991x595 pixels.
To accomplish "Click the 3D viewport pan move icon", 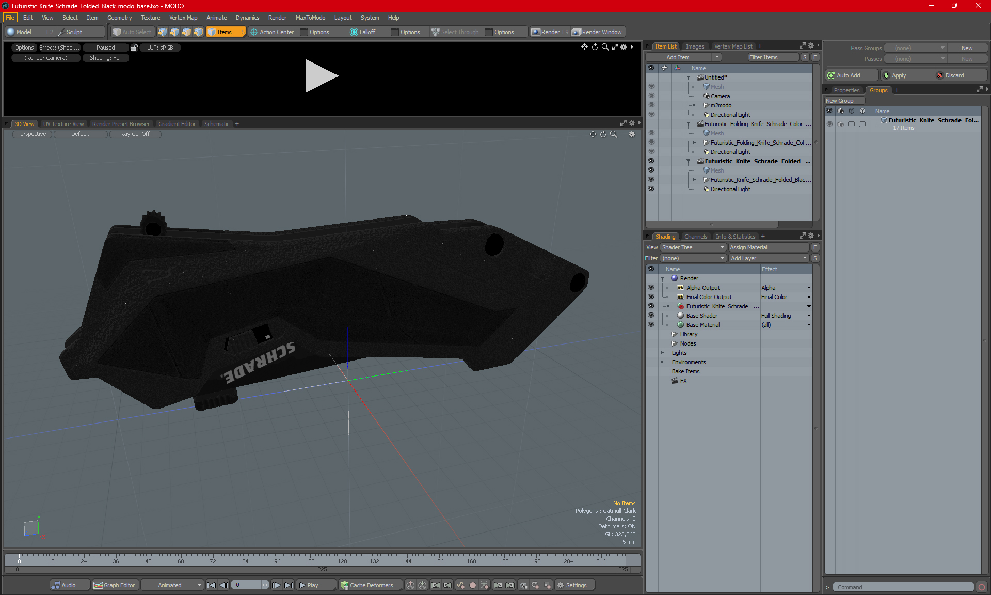I will (x=593, y=134).
